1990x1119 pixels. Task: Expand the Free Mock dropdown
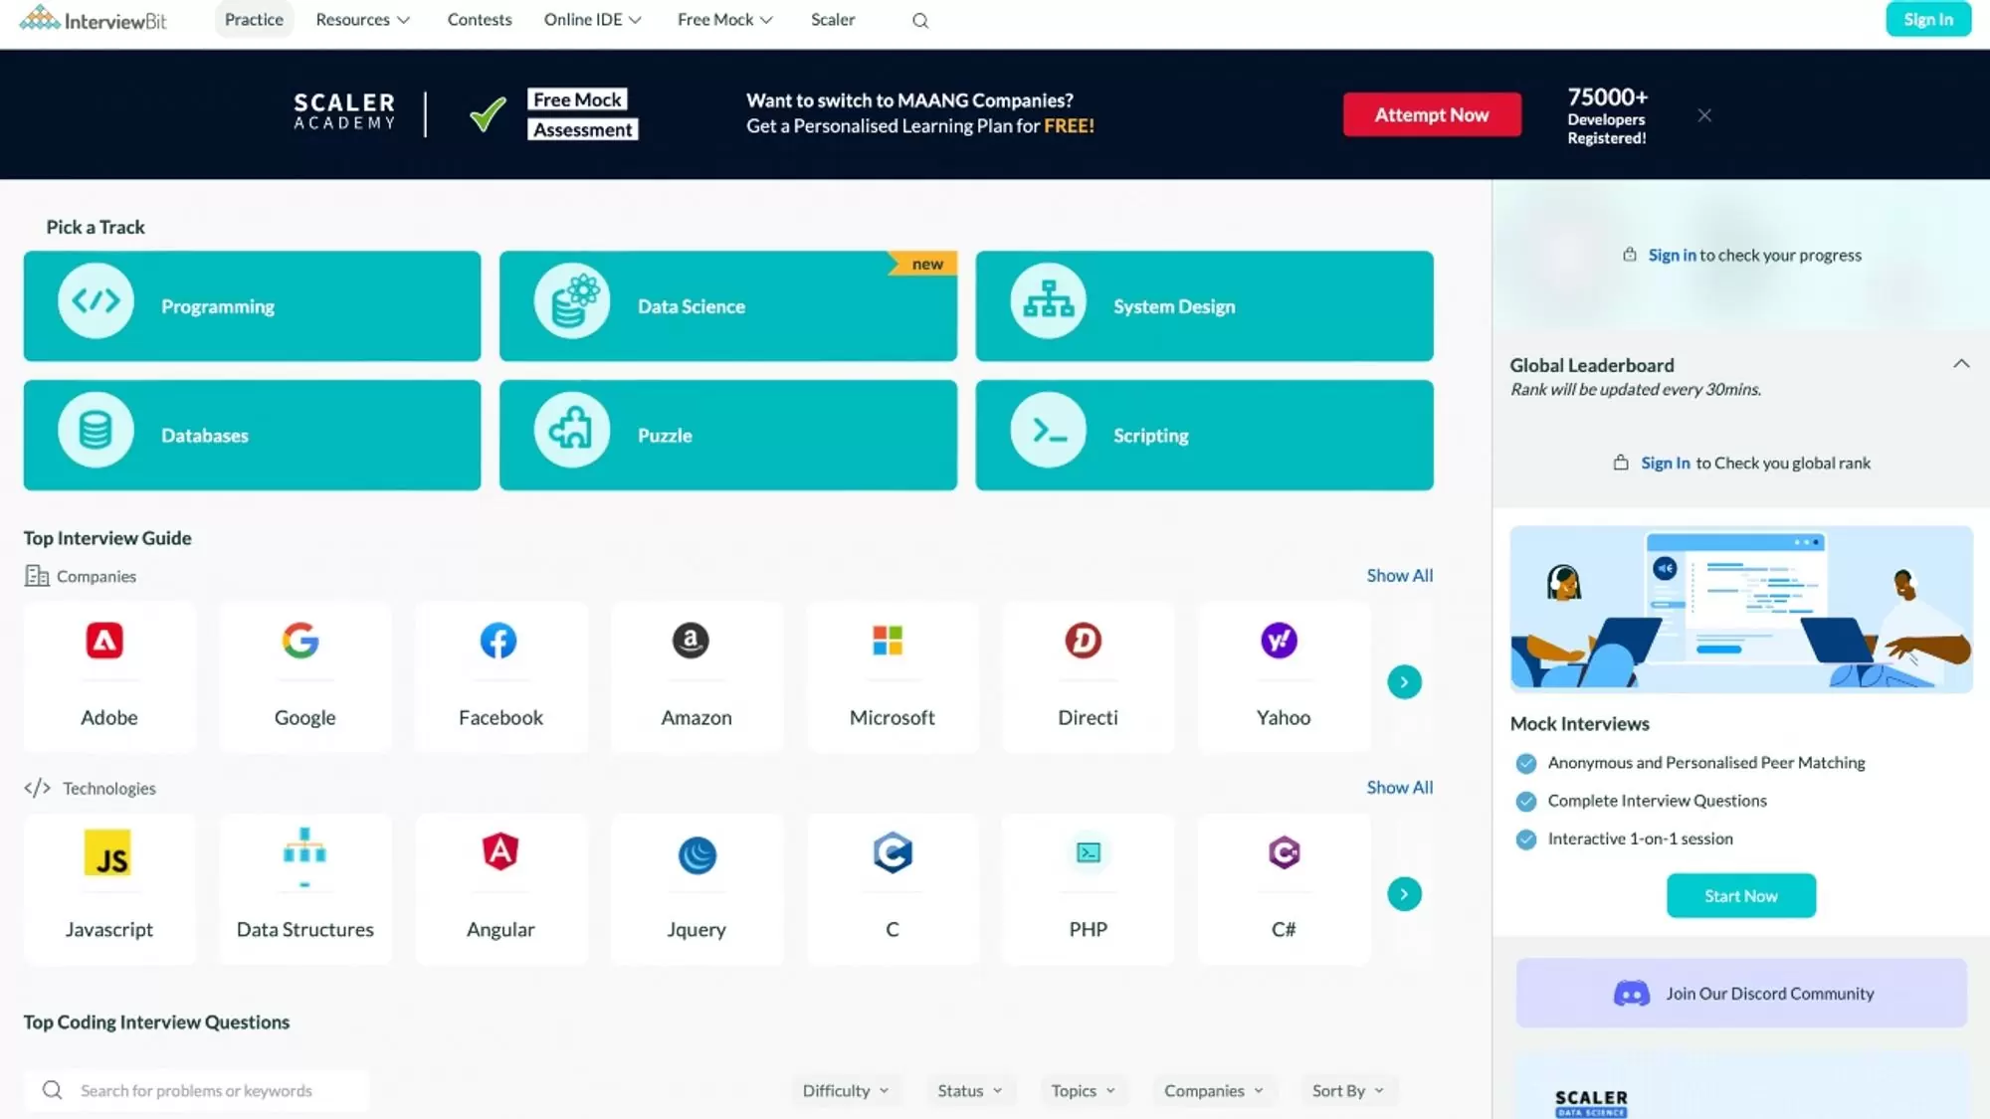725,20
